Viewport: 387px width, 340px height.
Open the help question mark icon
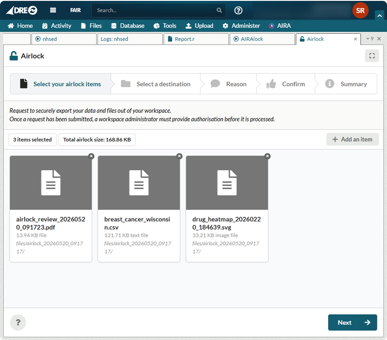click(x=238, y=10)
